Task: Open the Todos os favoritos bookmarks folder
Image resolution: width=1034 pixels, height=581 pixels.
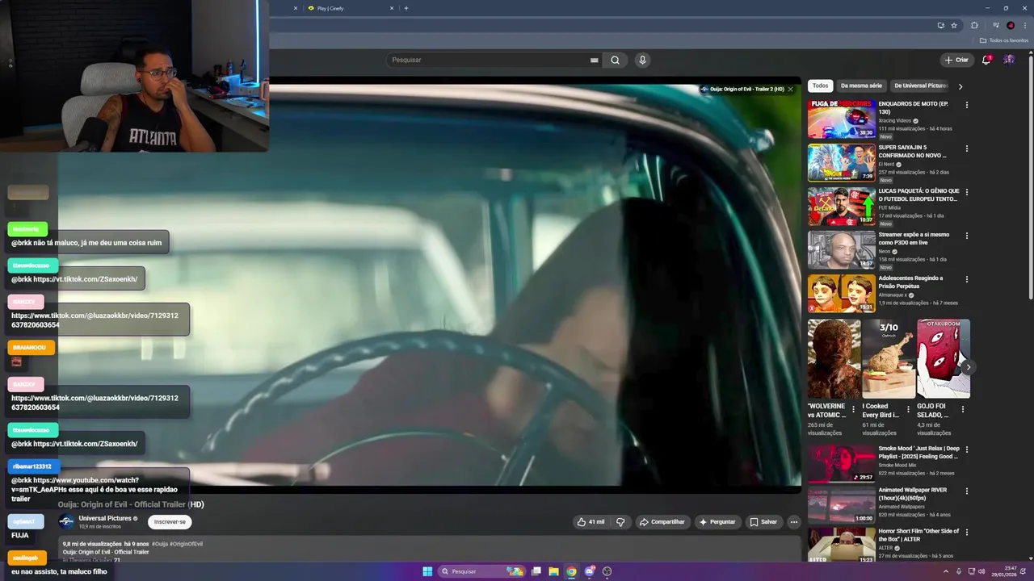Action: pos(1004,40)
